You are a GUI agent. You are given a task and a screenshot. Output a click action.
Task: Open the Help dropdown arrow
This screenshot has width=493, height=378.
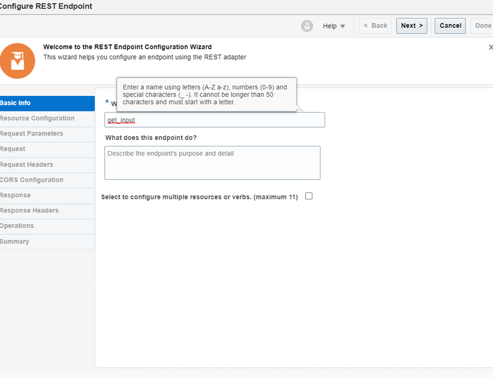[343, 26]
